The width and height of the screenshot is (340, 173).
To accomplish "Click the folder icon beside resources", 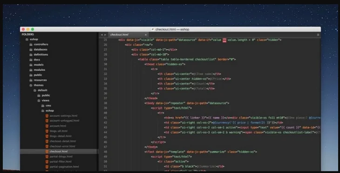I will [x=31, y=80].
